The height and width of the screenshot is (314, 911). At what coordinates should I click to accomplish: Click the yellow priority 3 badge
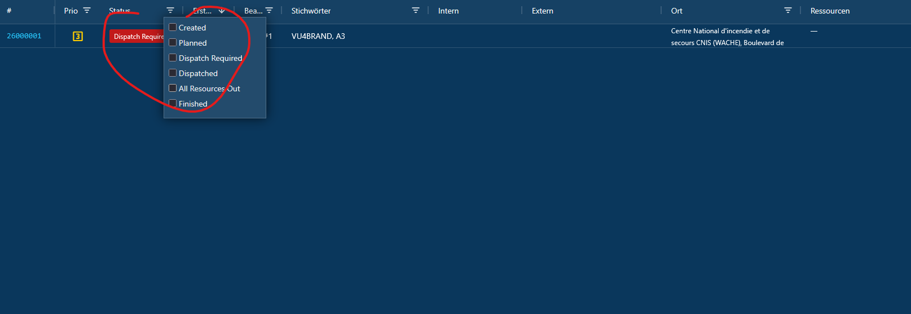click(78, 36)
